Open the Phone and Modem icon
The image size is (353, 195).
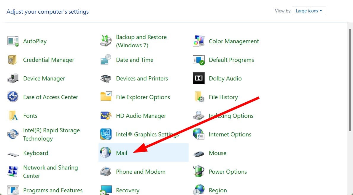[106, 172]
